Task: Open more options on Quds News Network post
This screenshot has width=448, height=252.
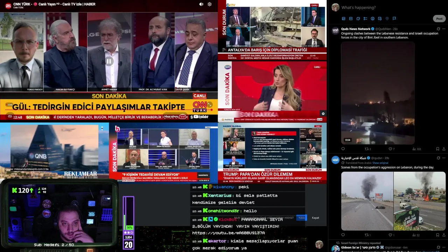Action: (444, 29)
